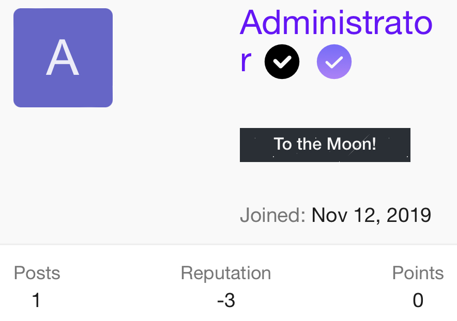Click the points value 0
Image resolution: width=457 pixels, height=321 pixels.
418,300
